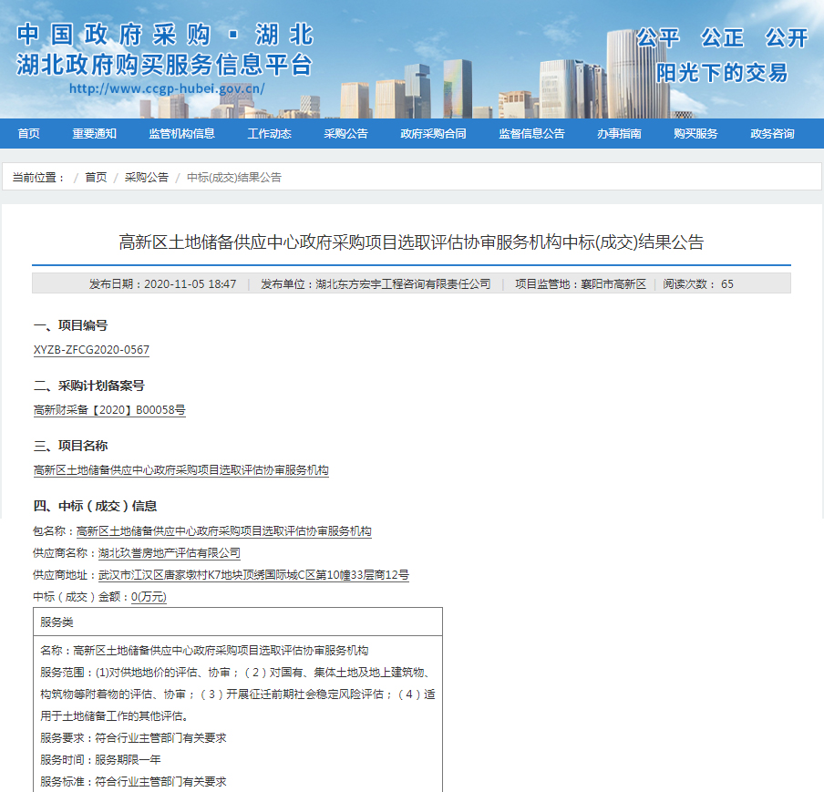
Task: Open the 重要通知 section from navigation bar
Action: [x=91, y=133]
